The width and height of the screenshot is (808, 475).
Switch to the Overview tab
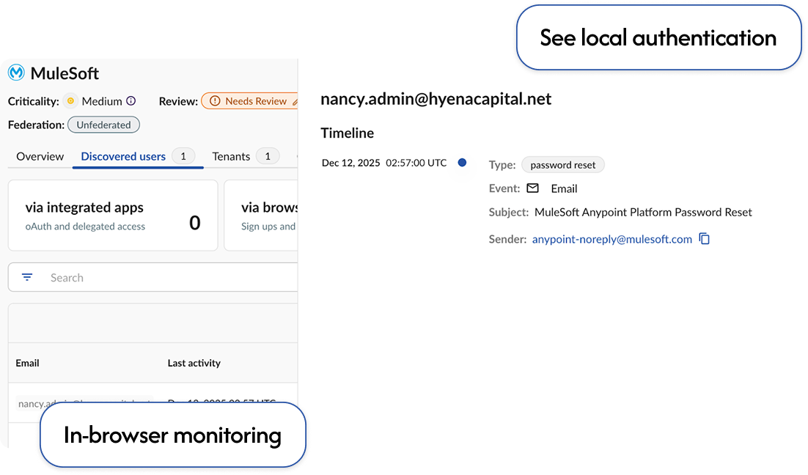point(40,156)
